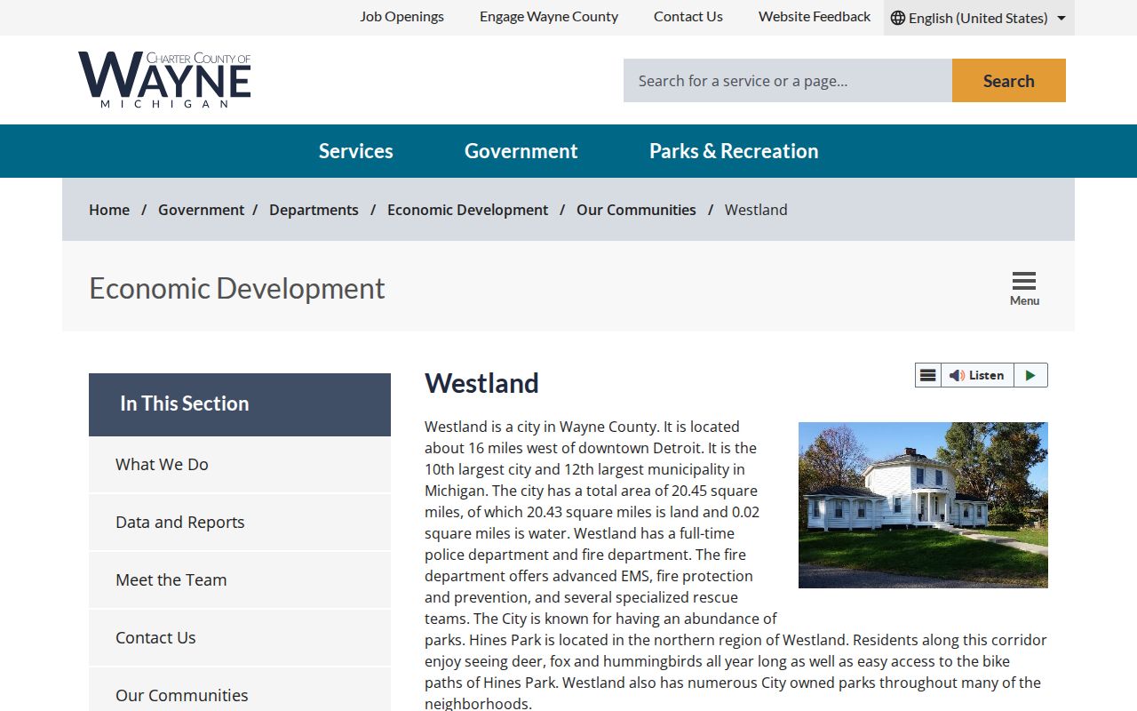The image size is (1137, 711).
Task: Click the Listen speaker button
Action: (977, 375)
